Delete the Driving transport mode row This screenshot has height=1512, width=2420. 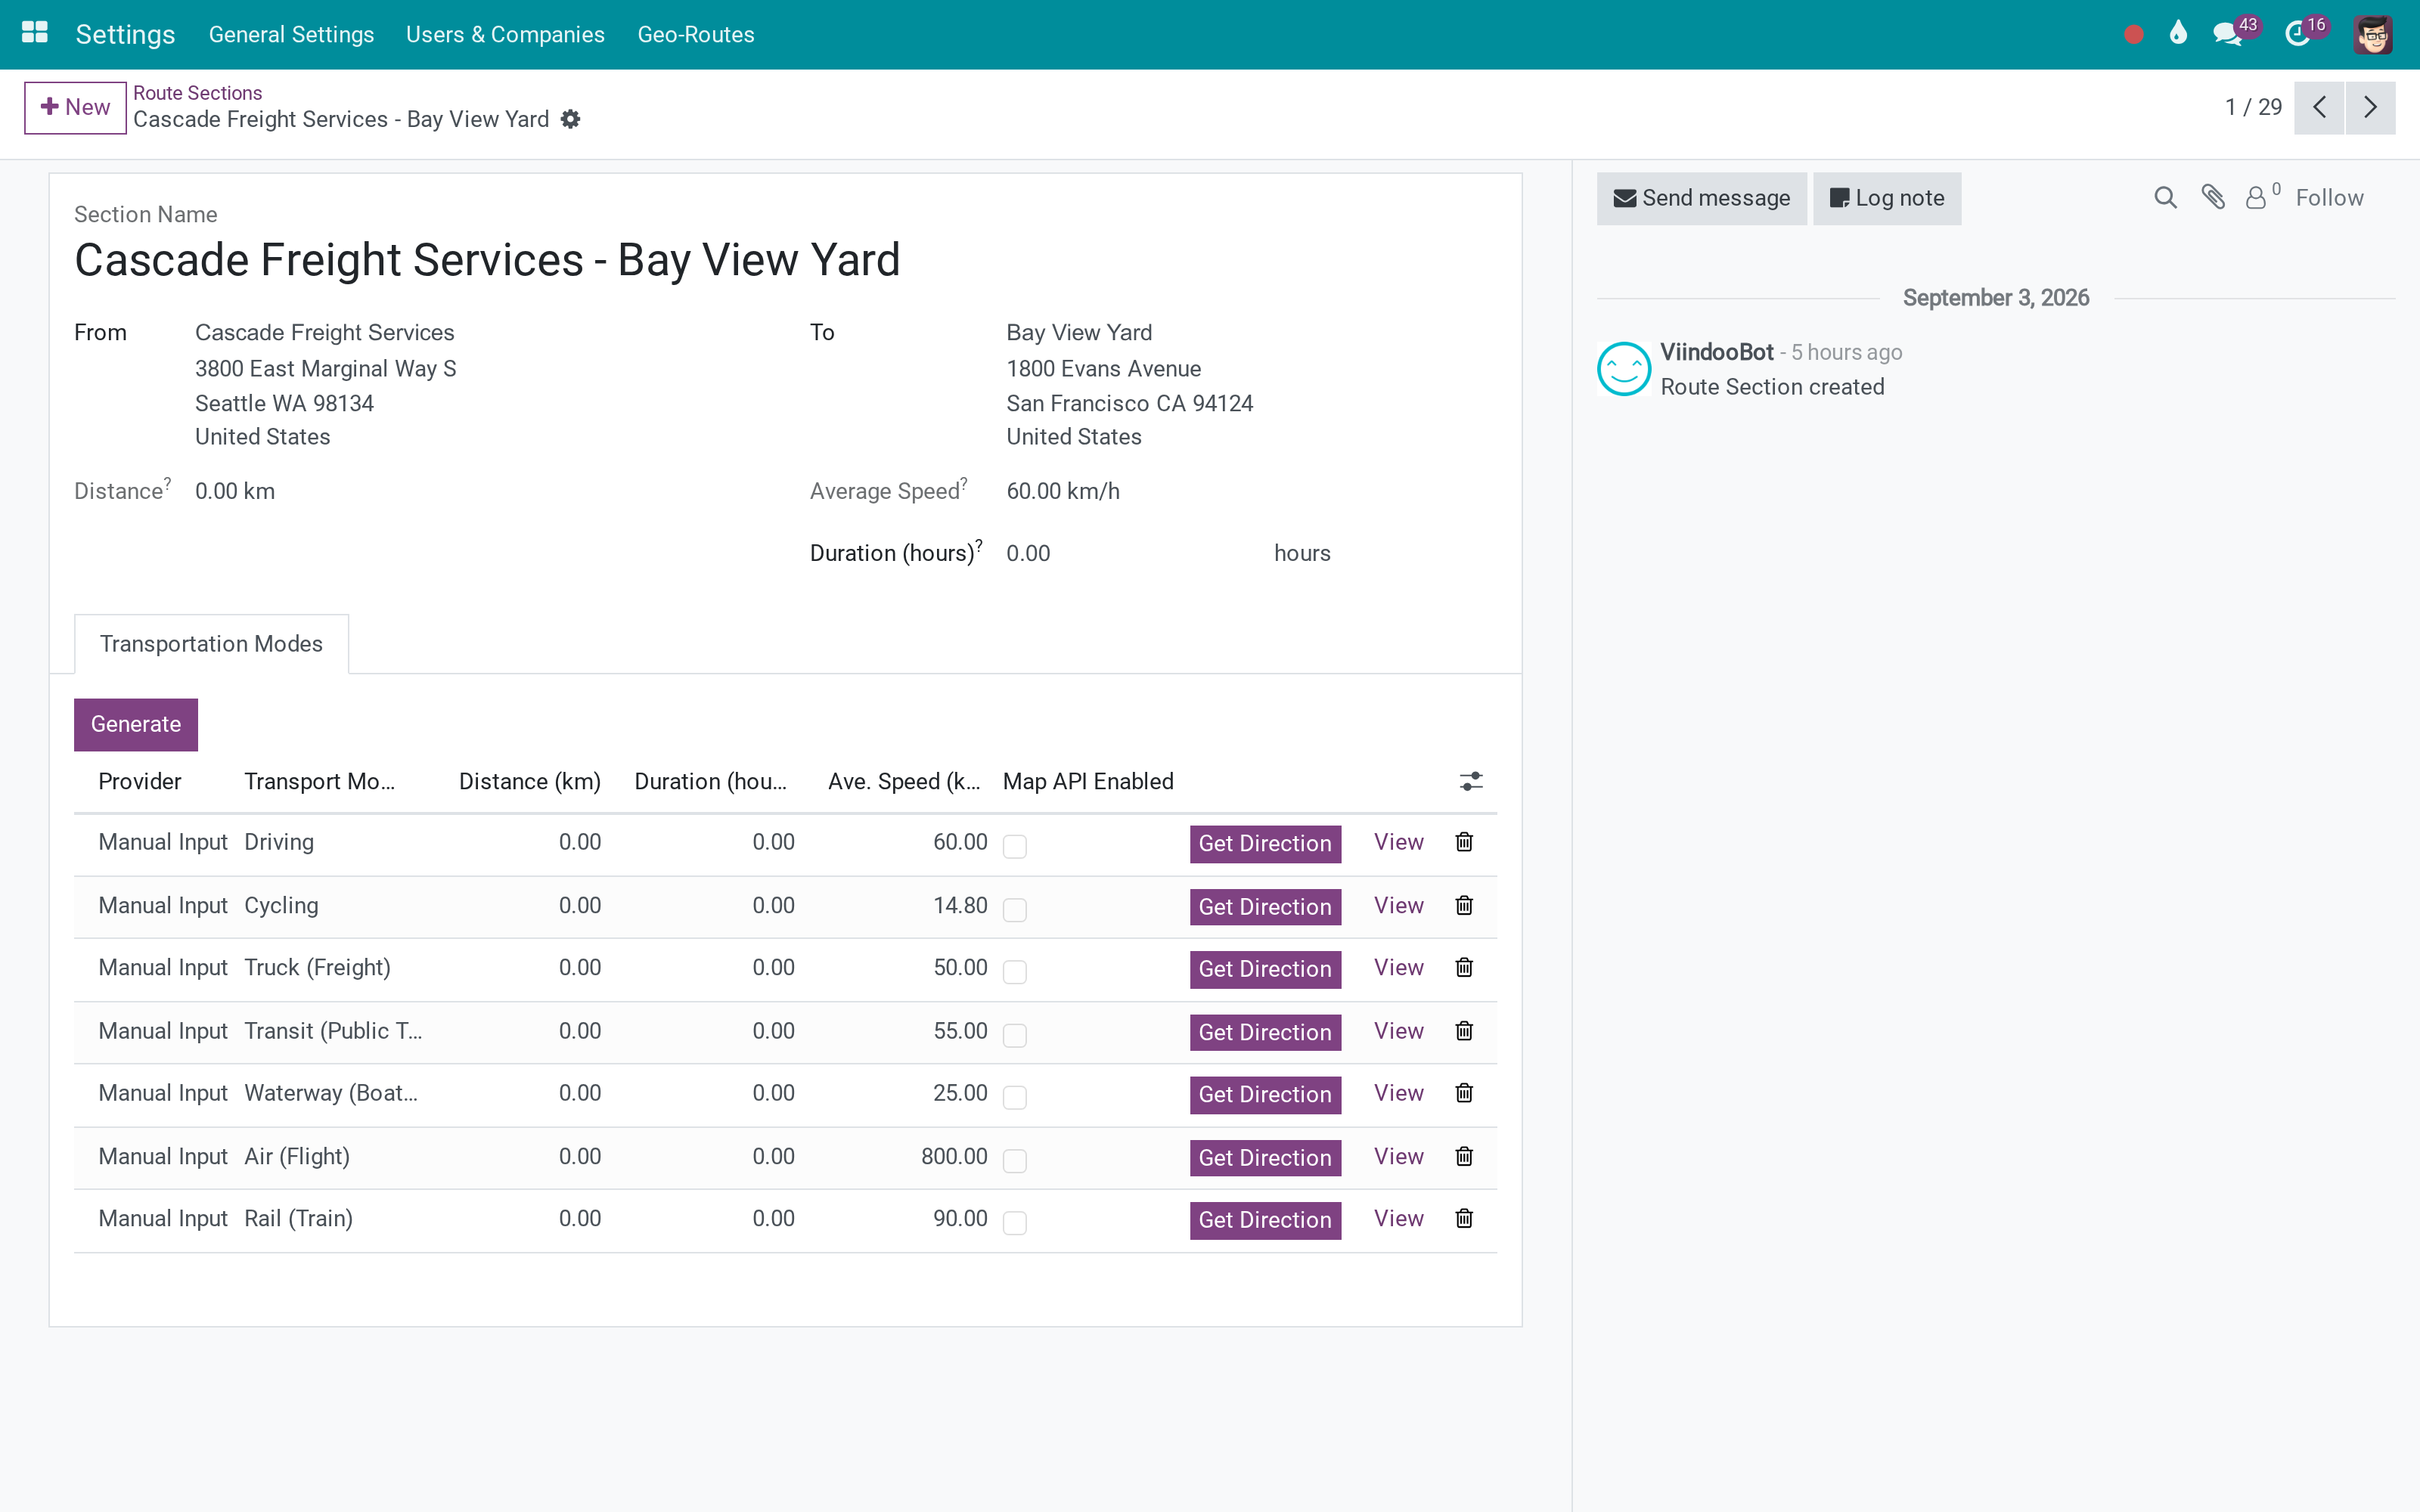[1464, 842]
